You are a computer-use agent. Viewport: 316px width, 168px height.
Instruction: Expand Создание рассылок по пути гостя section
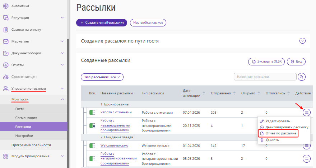(302, 41)
